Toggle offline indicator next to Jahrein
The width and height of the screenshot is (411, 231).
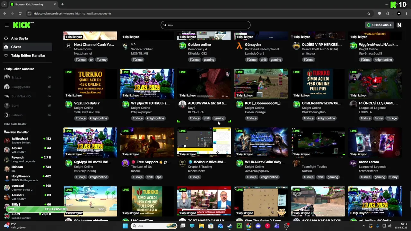[x=49, y=115]
